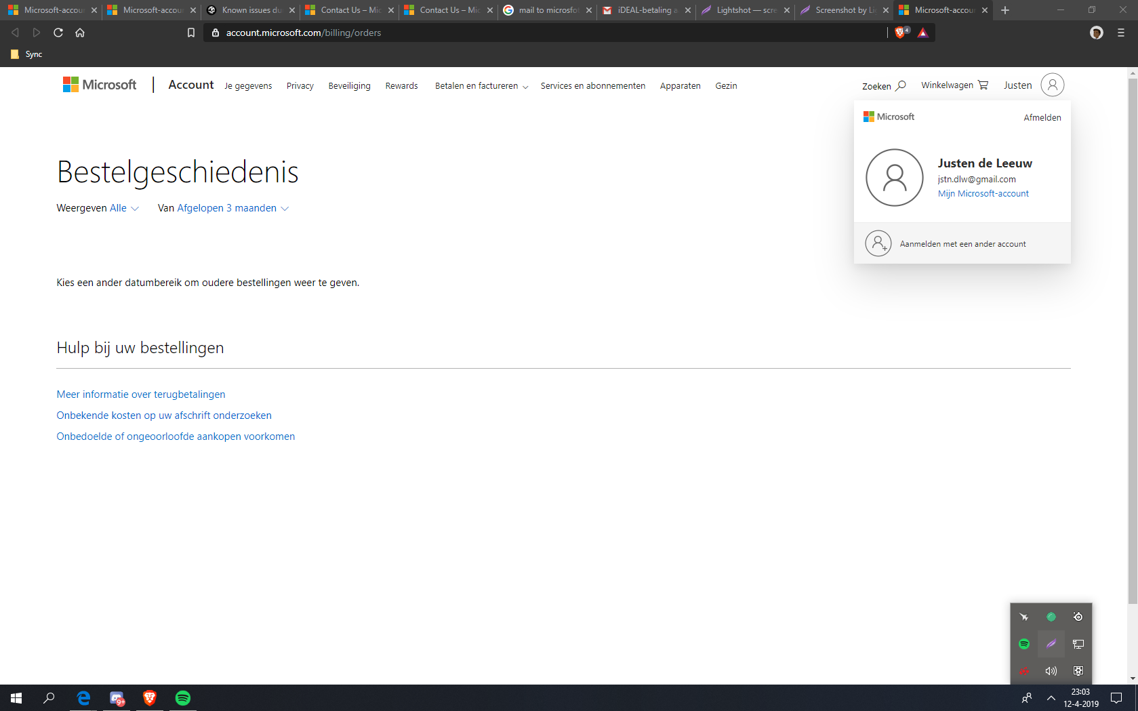Open the Sync bookmarks folder
This screenshot has width=1138, height=711.
pos(26,54)
